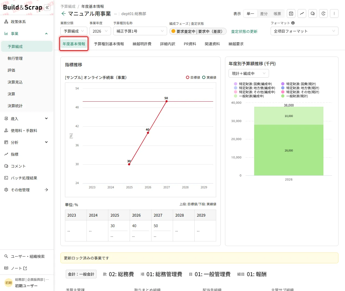
Task: Collapse the sidebar with the double-chevron icon
Action: coord(47,8)
